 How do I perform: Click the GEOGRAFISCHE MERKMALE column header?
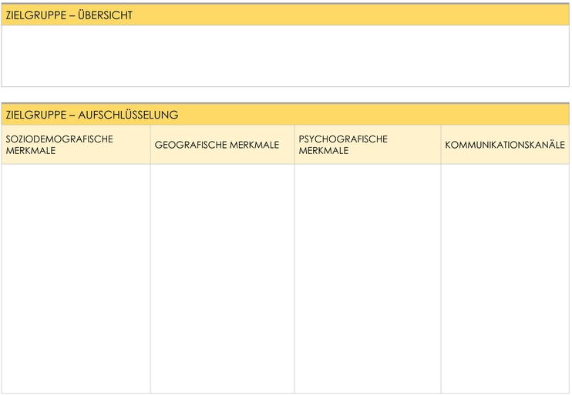[223, 145]
